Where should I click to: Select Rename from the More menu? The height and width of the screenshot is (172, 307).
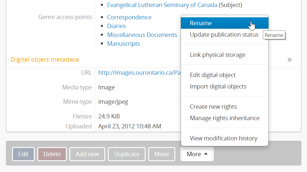tap(201, 23)
